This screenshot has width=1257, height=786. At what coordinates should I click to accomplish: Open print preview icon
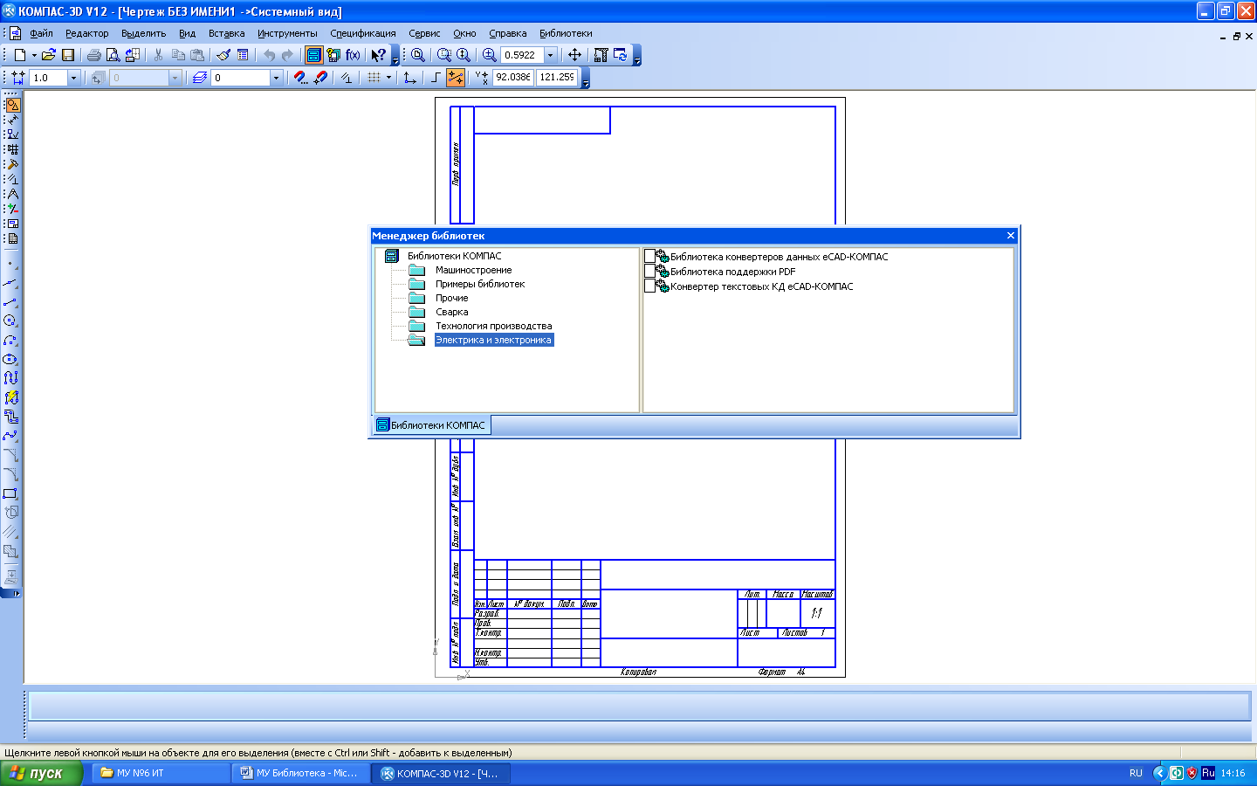pos(113,55)
